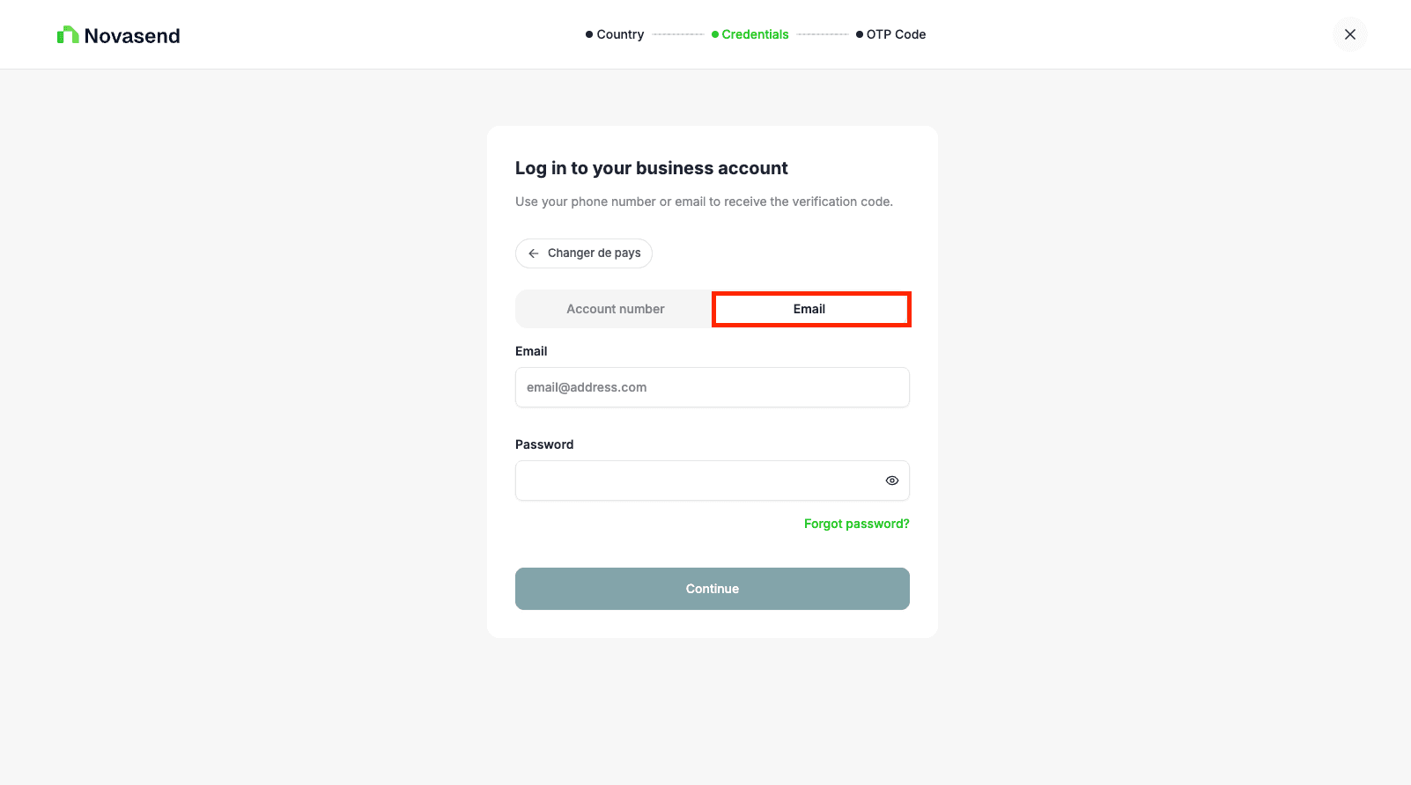Screen dimensions: 1411x785
Task: Click the Changer de pays button
Action: click(583, 253)
